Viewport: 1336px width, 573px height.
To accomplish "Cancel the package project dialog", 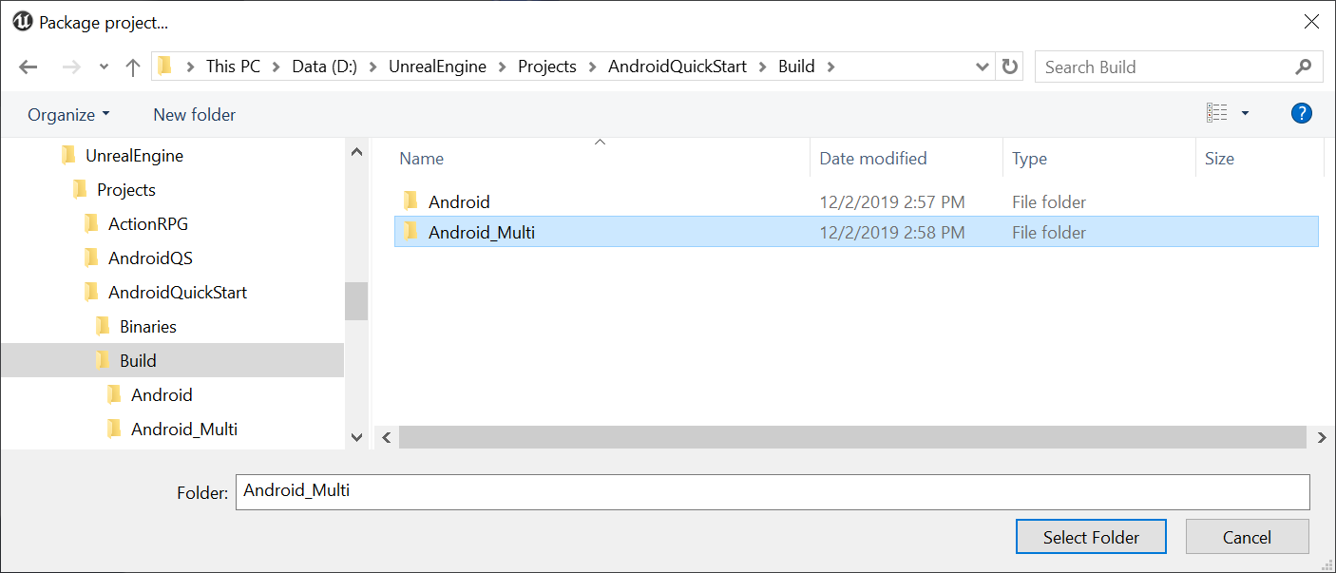I will click(1247, 537).
